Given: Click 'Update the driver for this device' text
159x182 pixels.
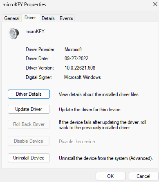Looking at the screenshot, I should pyautogui.click(x=90, y=110).
